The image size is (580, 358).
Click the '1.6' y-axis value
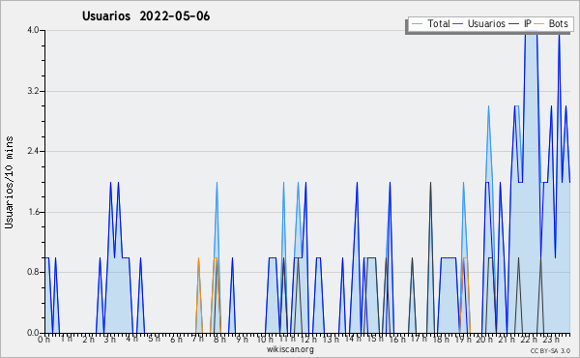point(33,212)
